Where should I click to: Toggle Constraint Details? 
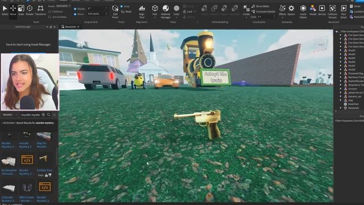click(x=263, y=11)
